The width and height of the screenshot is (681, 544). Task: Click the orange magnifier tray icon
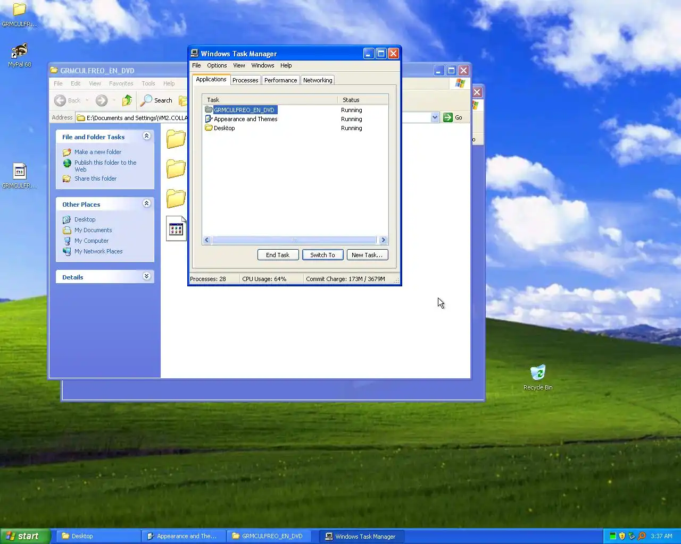(x=642, y=536)
